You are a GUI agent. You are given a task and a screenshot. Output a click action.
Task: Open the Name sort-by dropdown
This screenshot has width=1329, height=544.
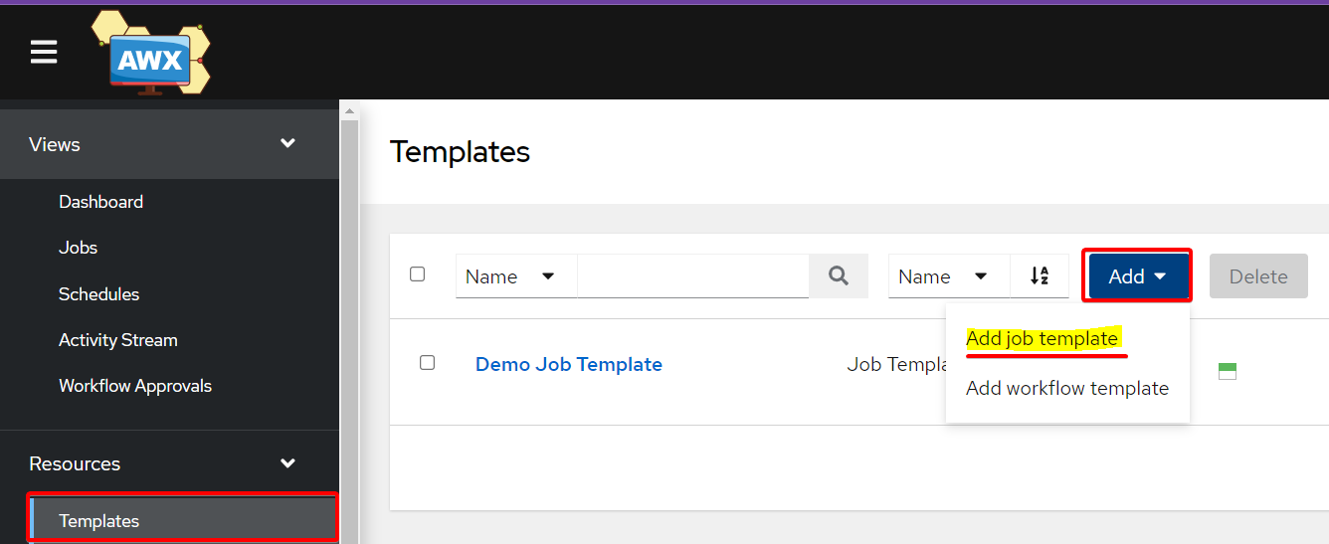point(949,276)
